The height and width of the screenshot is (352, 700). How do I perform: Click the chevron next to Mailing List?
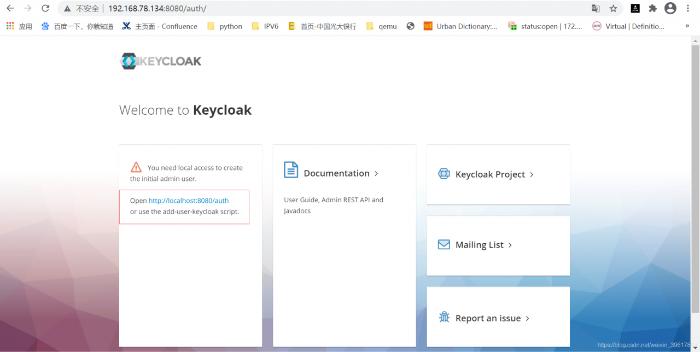[510, 245]
